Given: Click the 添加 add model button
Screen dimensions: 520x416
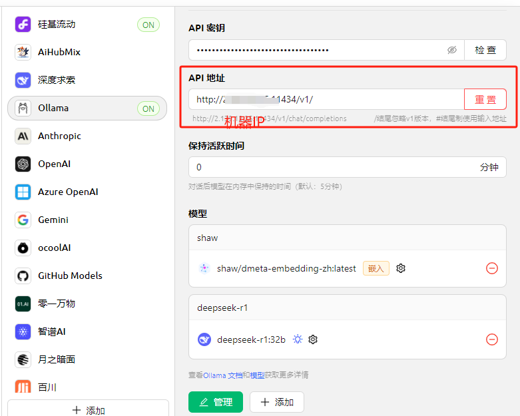Looking at the screenshot, I should [x=277, y=402].
